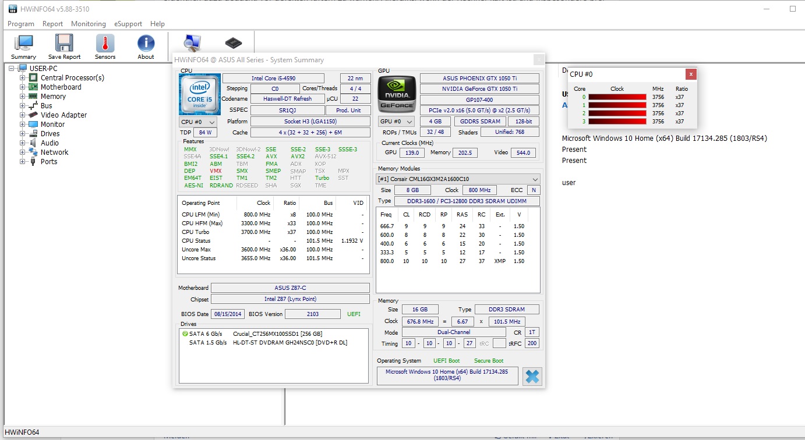
Task: Open the Corsair memory module dropdown
Action: [x=458, y=179]
